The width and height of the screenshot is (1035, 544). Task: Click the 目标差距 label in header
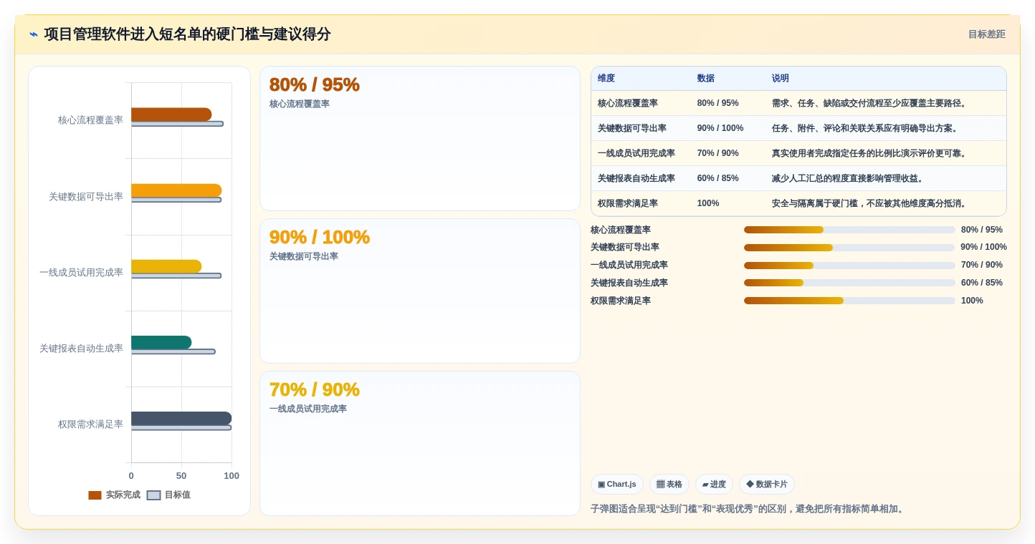pos(986,34)
